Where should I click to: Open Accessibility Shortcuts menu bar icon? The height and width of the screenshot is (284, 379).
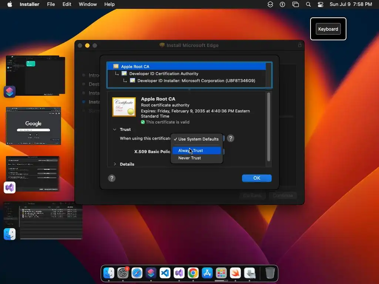(x=282, y=4)
